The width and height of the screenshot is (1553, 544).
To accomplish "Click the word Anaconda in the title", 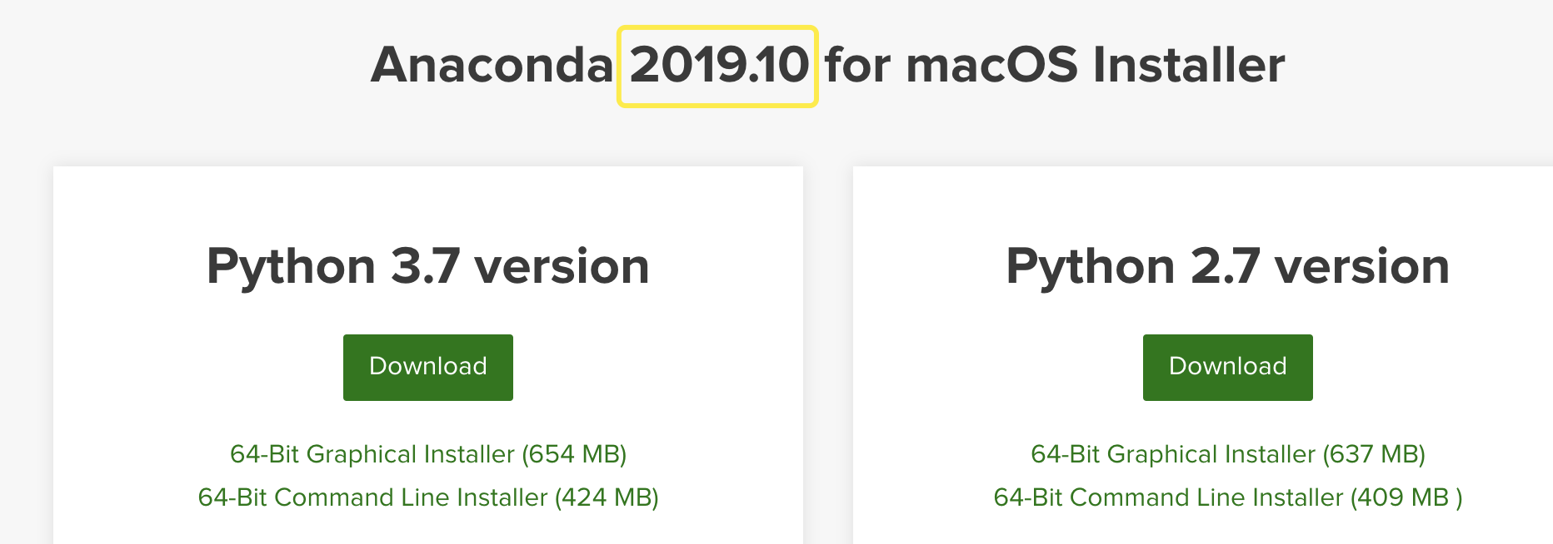I will point(492,66).
